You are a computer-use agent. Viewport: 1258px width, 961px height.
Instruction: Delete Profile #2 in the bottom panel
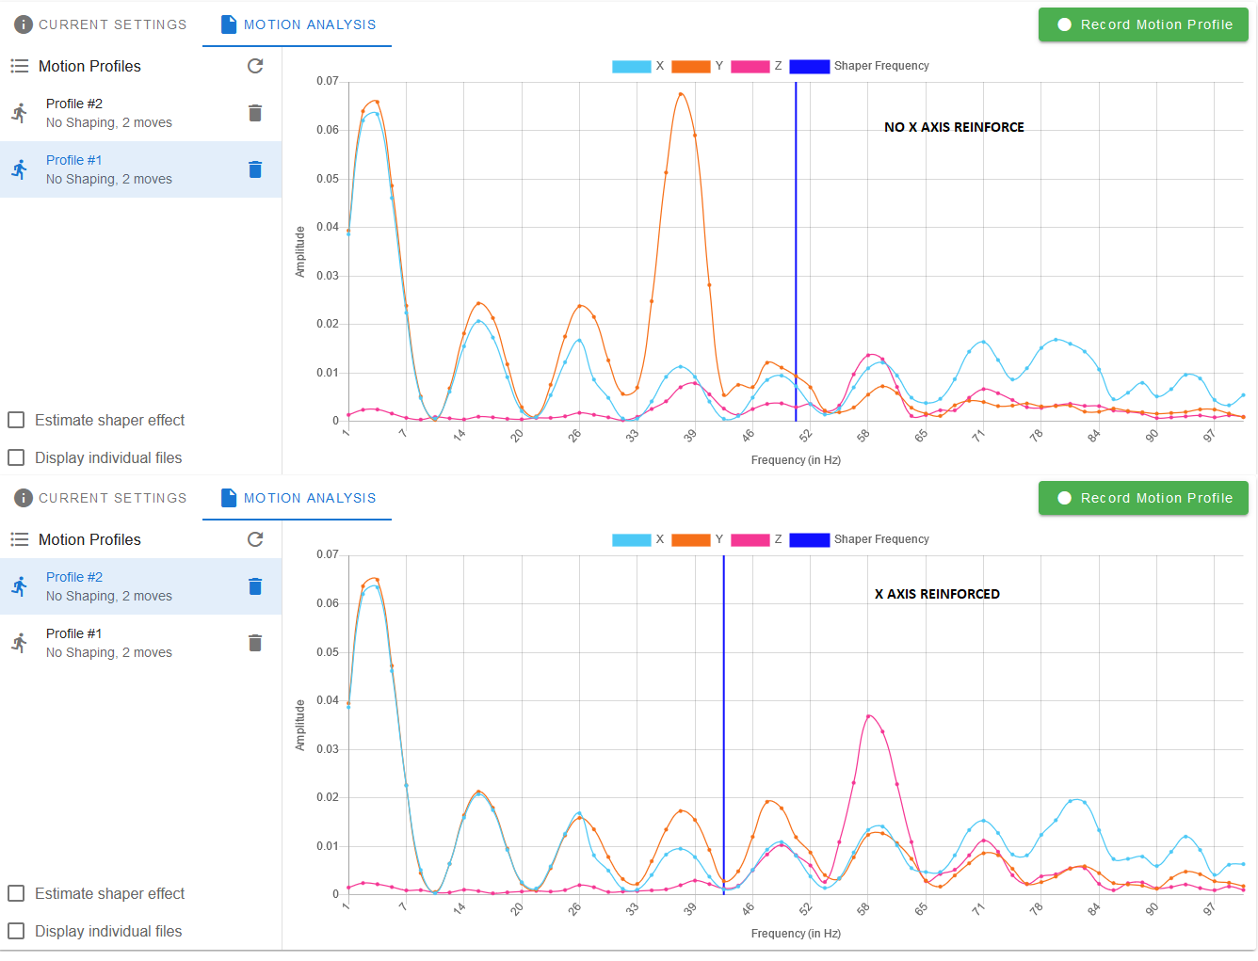tap(255, 586)
